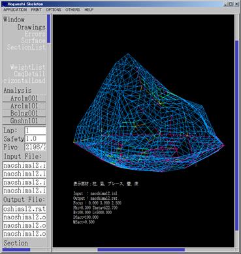Open the HELP menu
The width and height of the screenshot is (241, 254).
89,10
